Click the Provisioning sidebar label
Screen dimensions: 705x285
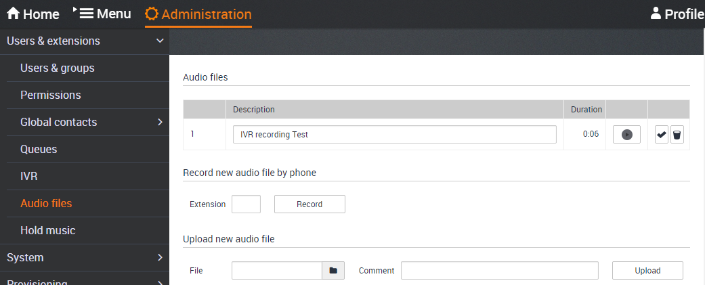tap(37, 282)
